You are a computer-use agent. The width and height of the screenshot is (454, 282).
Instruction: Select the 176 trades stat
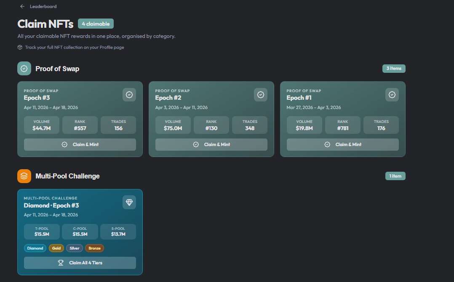[x=381, y=125]
